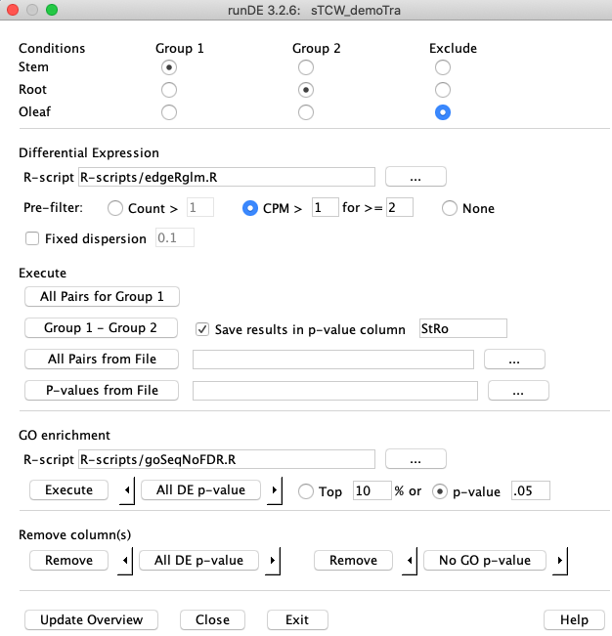
Task: Run Group 1 - Group 2 comparison
Action: pos(101,327)
